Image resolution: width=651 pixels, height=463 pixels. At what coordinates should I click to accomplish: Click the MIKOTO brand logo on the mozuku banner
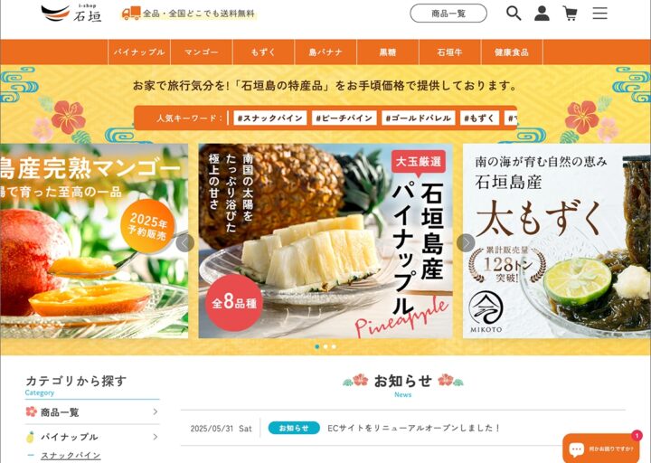coord(486,311)
